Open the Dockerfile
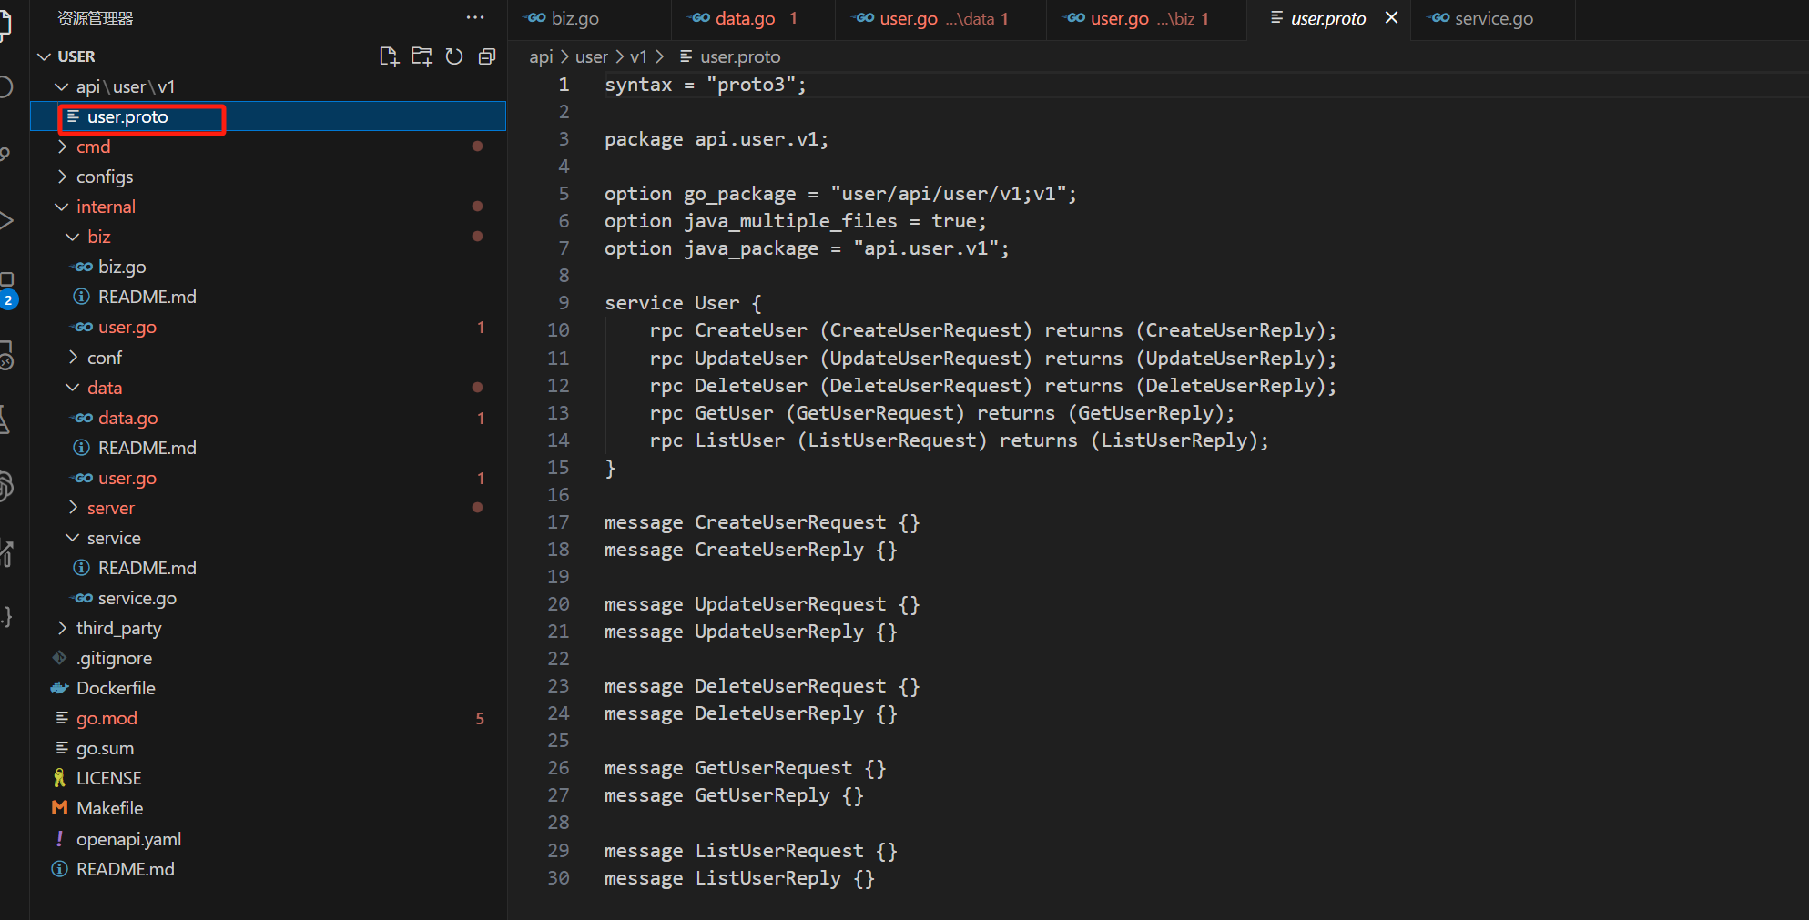The height and width of the screenshot is (920, 1809). [268, 688]
